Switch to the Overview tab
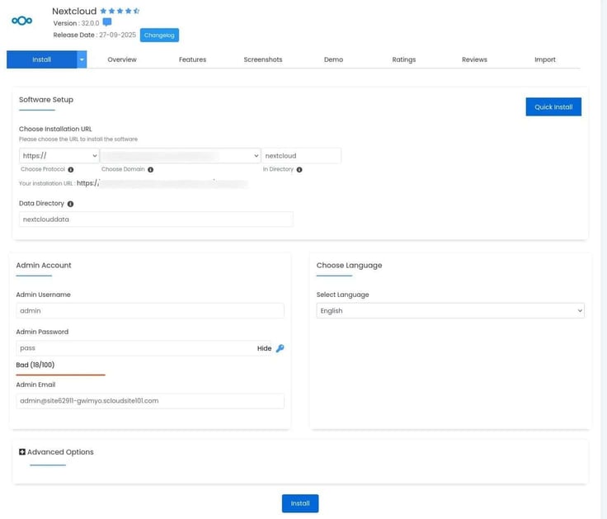 [x=122, y=59]
